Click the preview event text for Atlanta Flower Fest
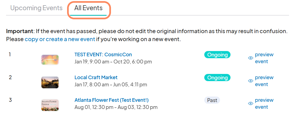 coord(264,103)
